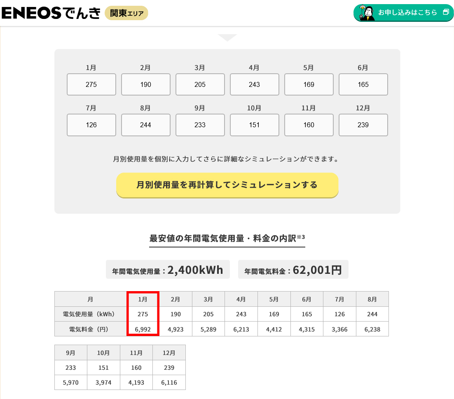This screenshot has width=454, height=399.
Task: Select the 5月 usage field showing 169
Action: point(309,84)
